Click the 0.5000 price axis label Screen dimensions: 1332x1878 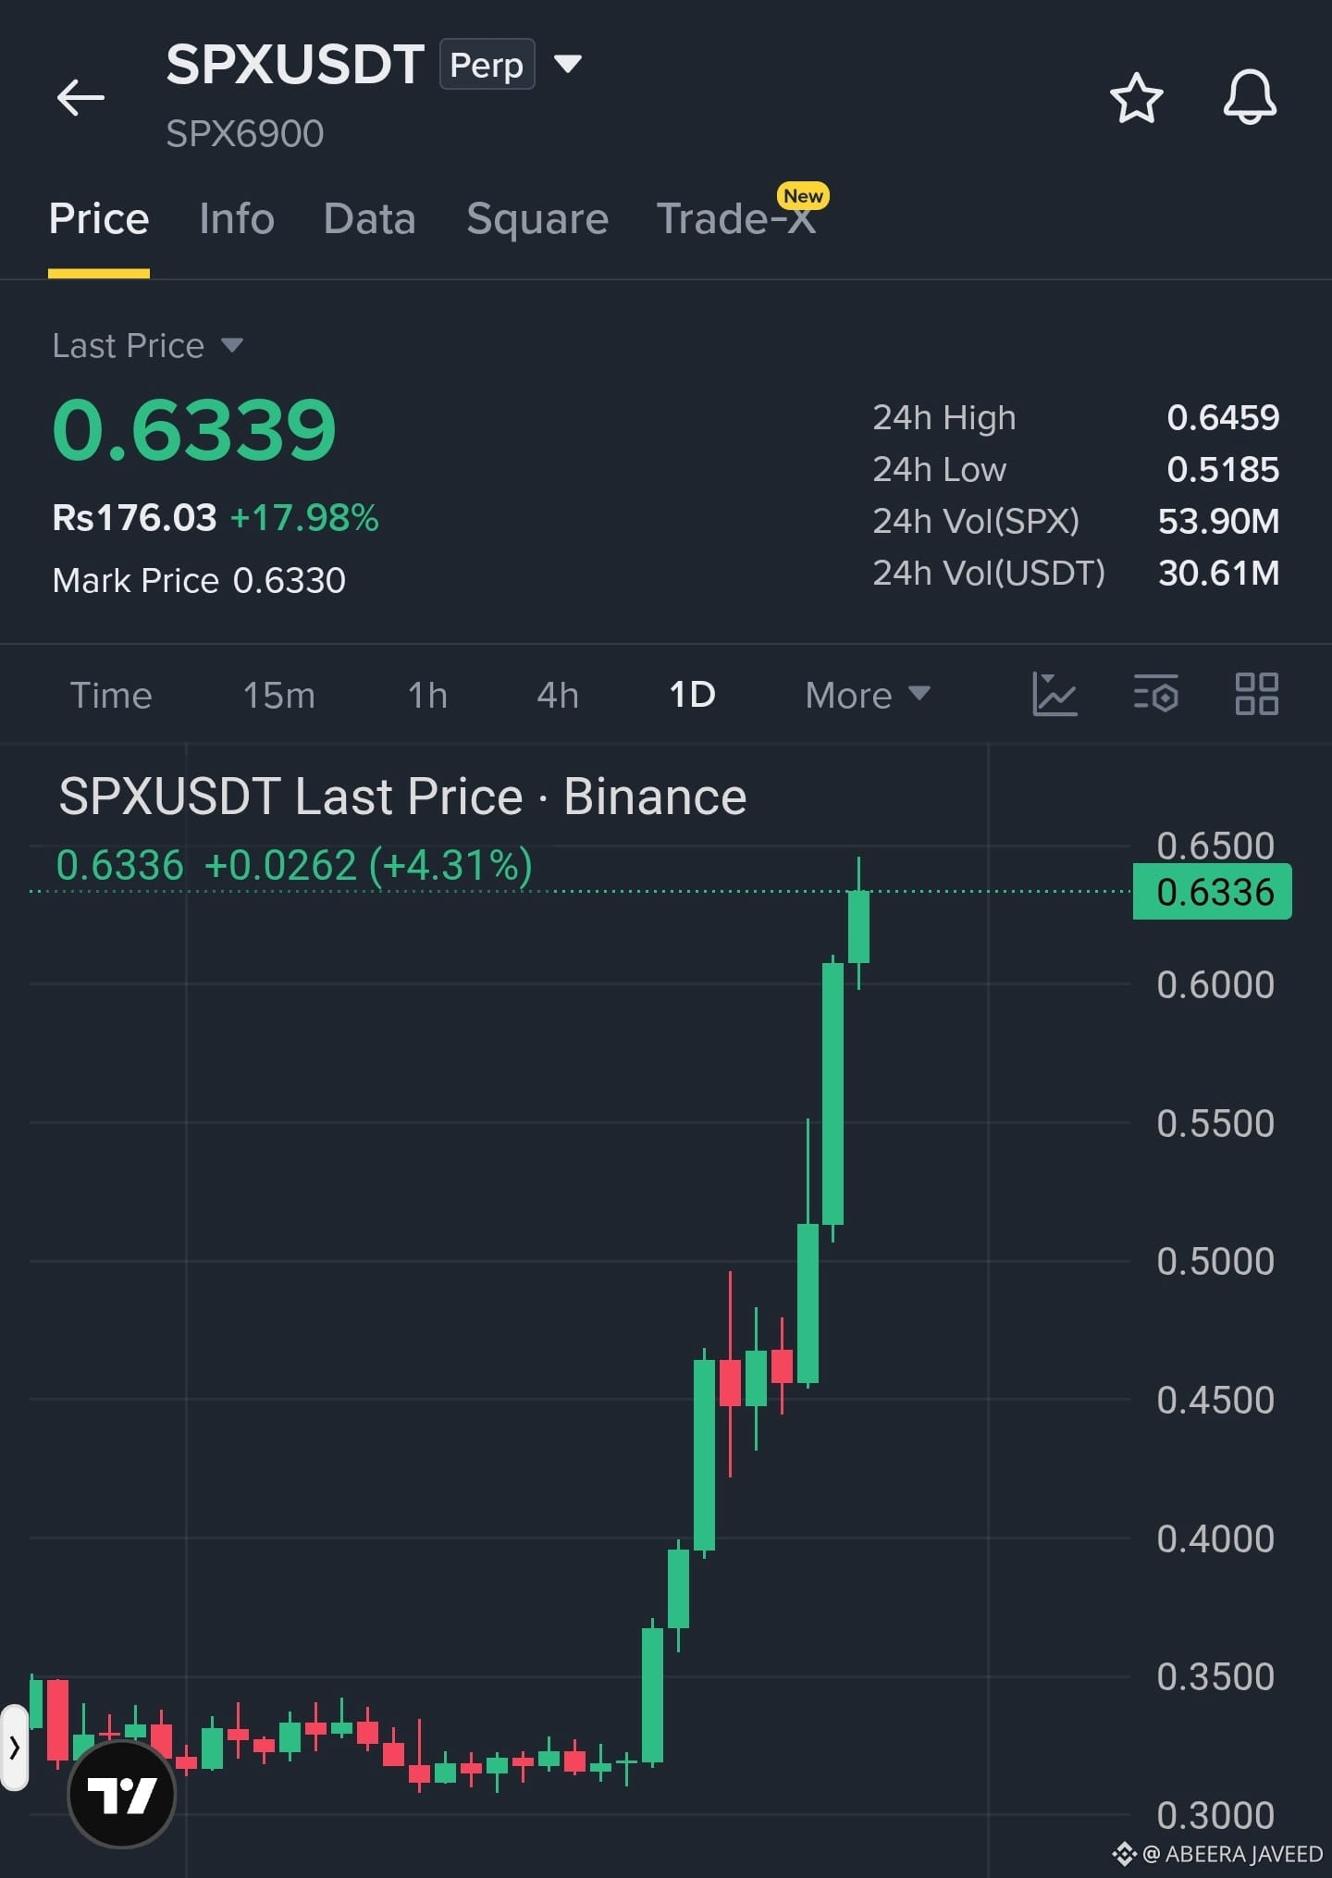coord(1215,1261)
